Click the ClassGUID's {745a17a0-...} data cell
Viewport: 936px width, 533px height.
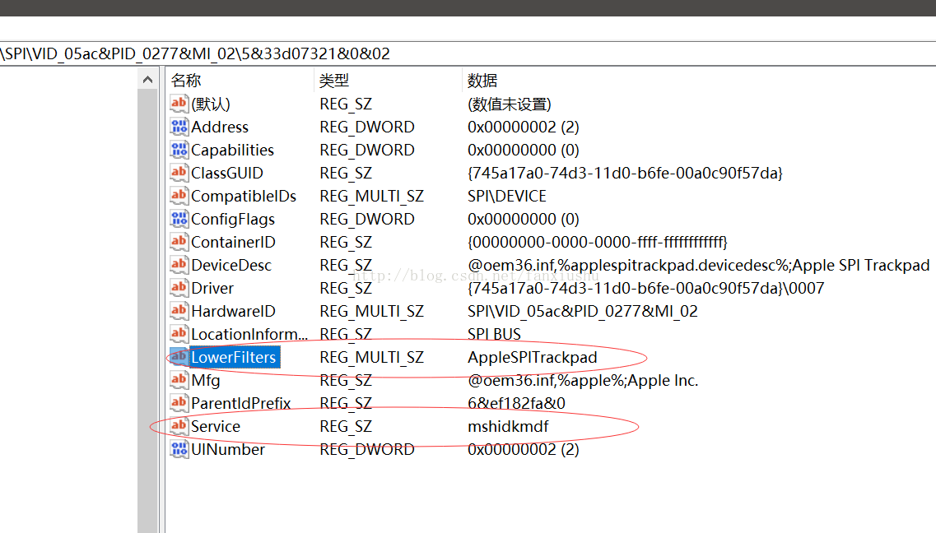625,173
